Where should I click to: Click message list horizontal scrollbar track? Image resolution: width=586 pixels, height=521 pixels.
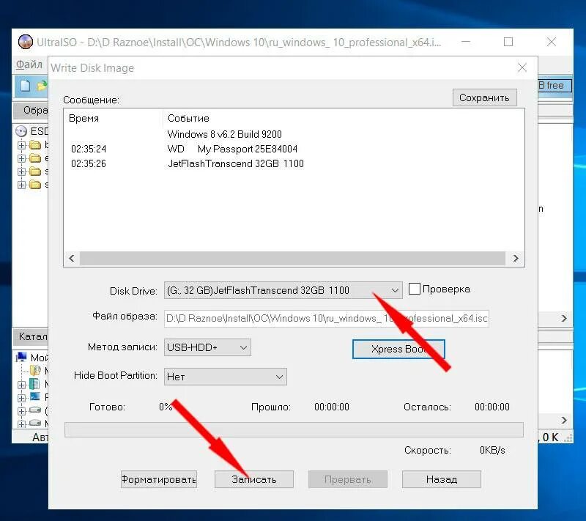point(292,258)
